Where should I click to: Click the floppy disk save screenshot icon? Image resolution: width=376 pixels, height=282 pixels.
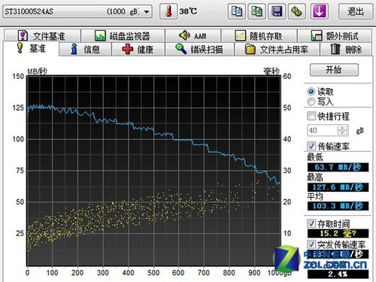[277, 11]
